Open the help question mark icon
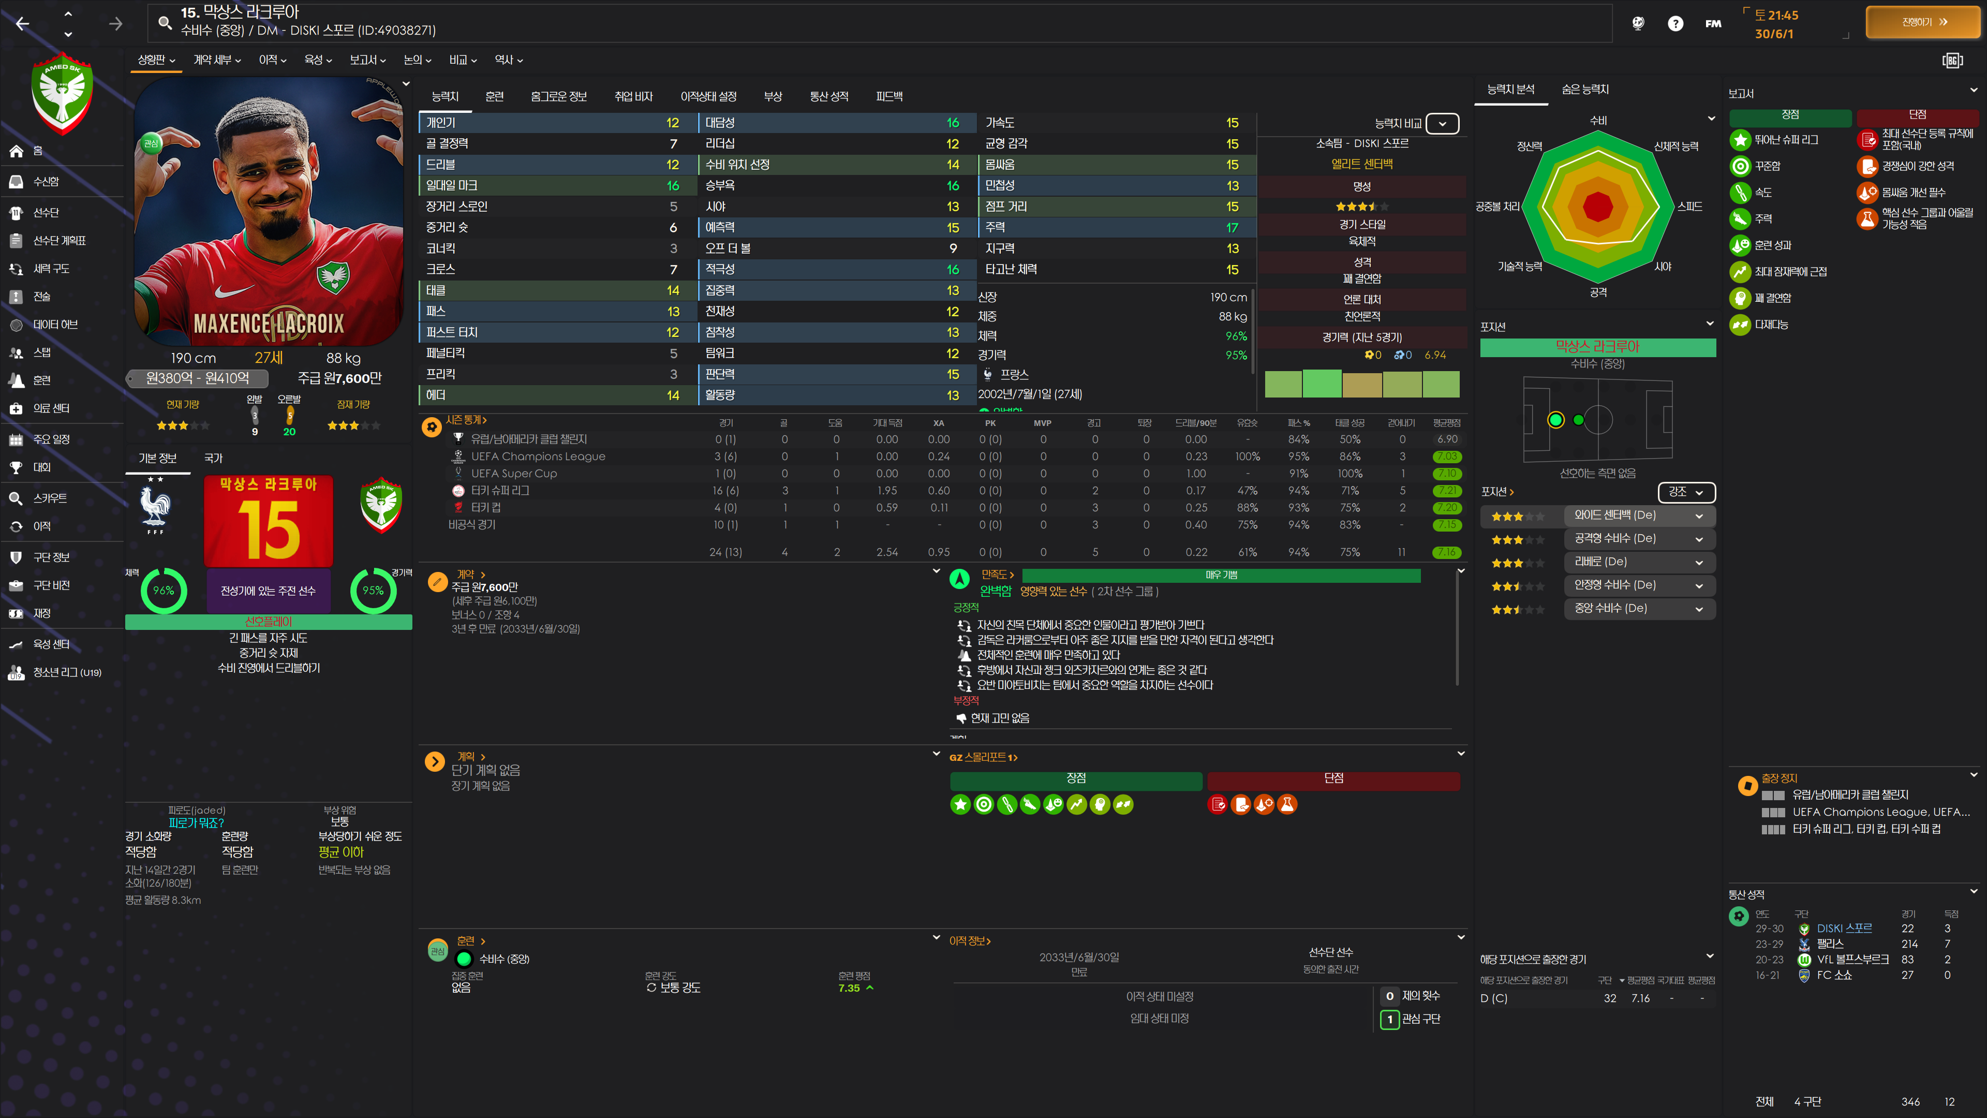The width and height of the screenshot is (1987, 1118). tap(1674, 24)
